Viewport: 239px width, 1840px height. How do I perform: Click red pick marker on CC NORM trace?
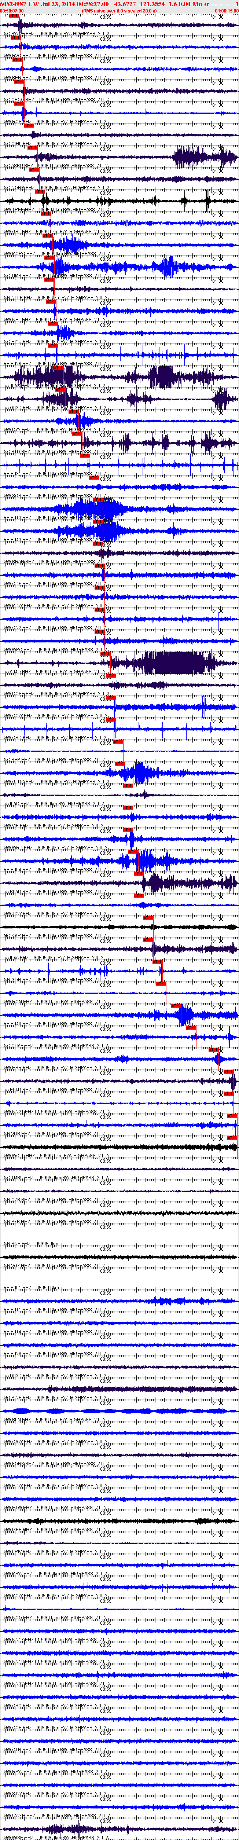(40, 191)
